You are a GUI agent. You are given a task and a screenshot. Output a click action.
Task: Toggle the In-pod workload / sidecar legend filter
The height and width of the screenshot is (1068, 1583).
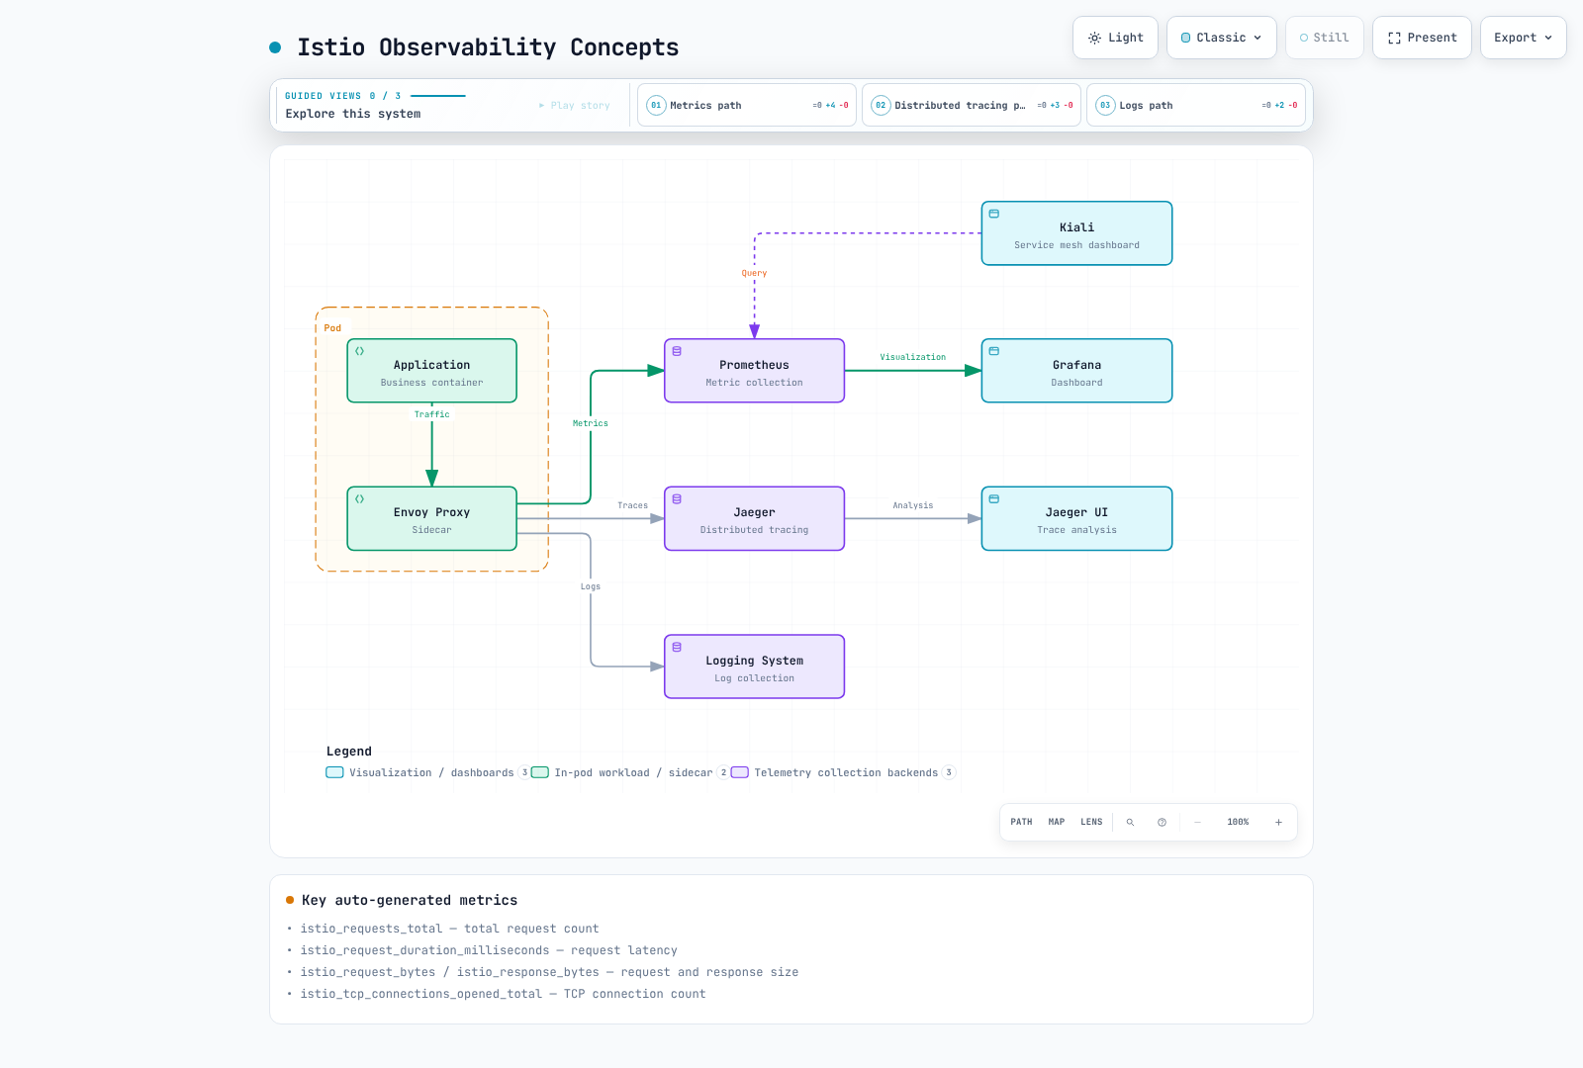click(x=631, y=772)
